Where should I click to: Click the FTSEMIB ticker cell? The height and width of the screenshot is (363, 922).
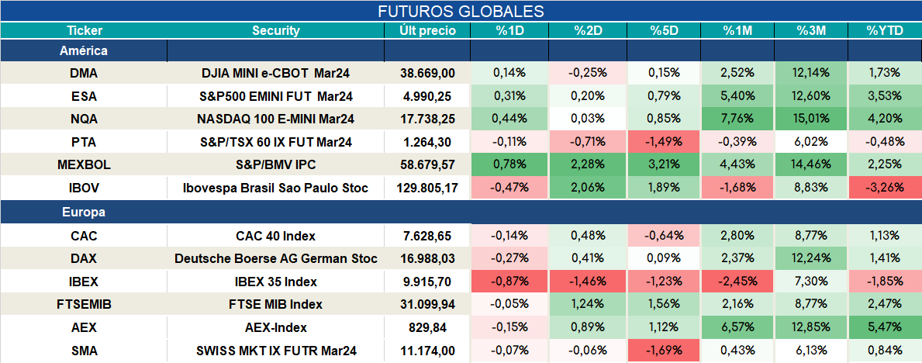(x=84, y=305)
